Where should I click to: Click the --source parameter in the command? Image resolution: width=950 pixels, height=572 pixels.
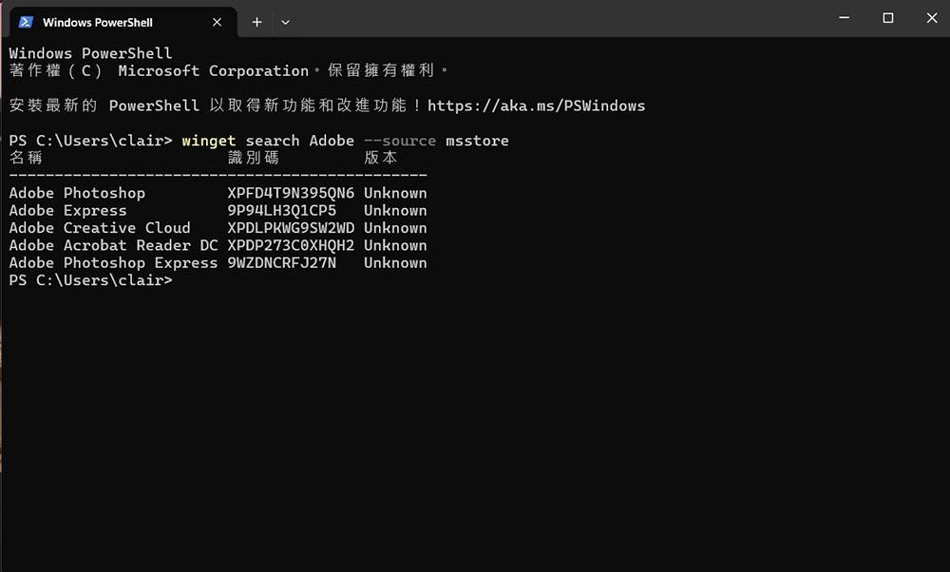(399, 141)
